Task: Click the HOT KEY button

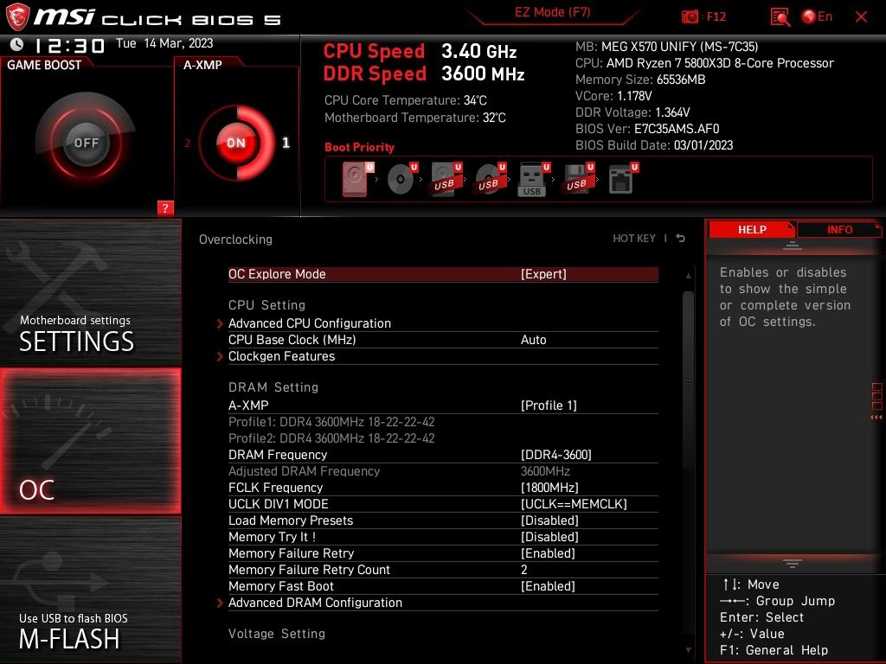Action: coord(634,239)
